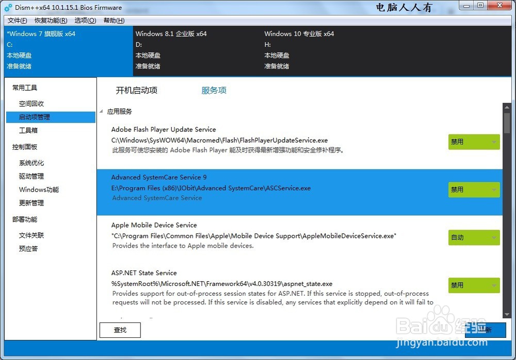Click the scrollbar down arrow of service list
This screenshot has width=516, height=360.
[x=507, y=314]
